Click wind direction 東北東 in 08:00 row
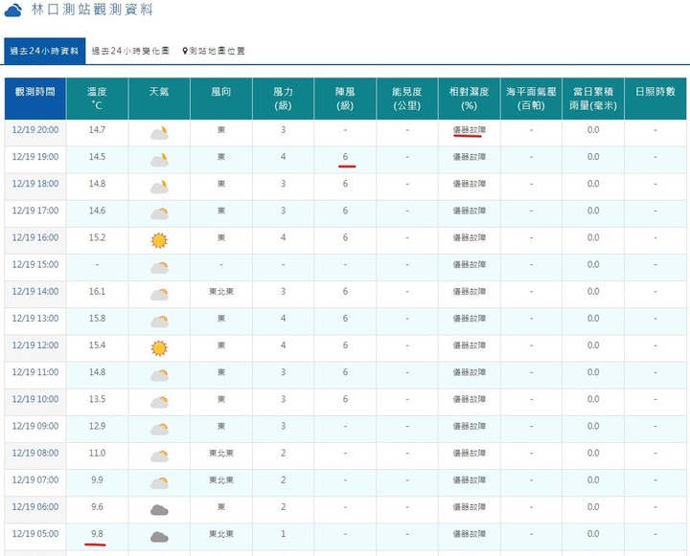 pos(221,454)
